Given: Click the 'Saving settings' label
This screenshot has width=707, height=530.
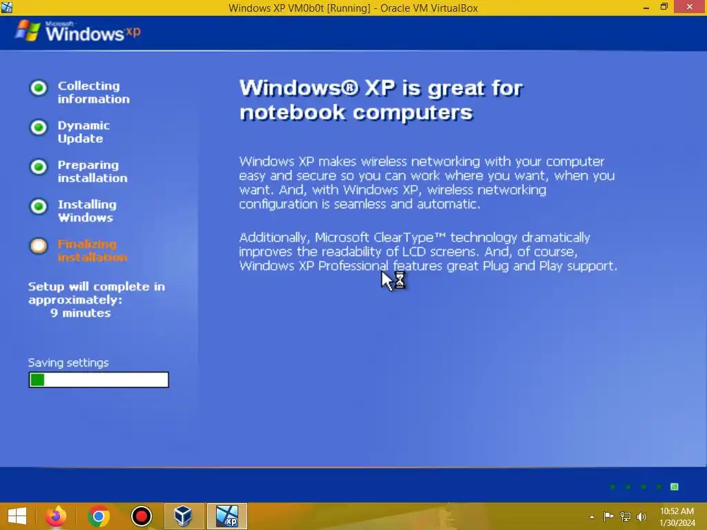Looking at the screenshot, I should pyautogui.click(x=68, y=363).
